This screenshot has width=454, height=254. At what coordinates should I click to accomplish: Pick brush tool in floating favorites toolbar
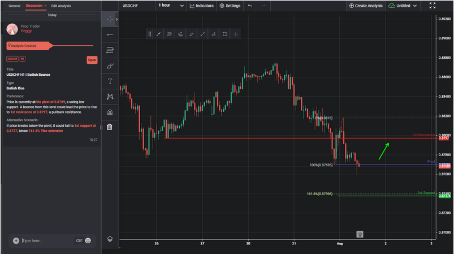192,34
